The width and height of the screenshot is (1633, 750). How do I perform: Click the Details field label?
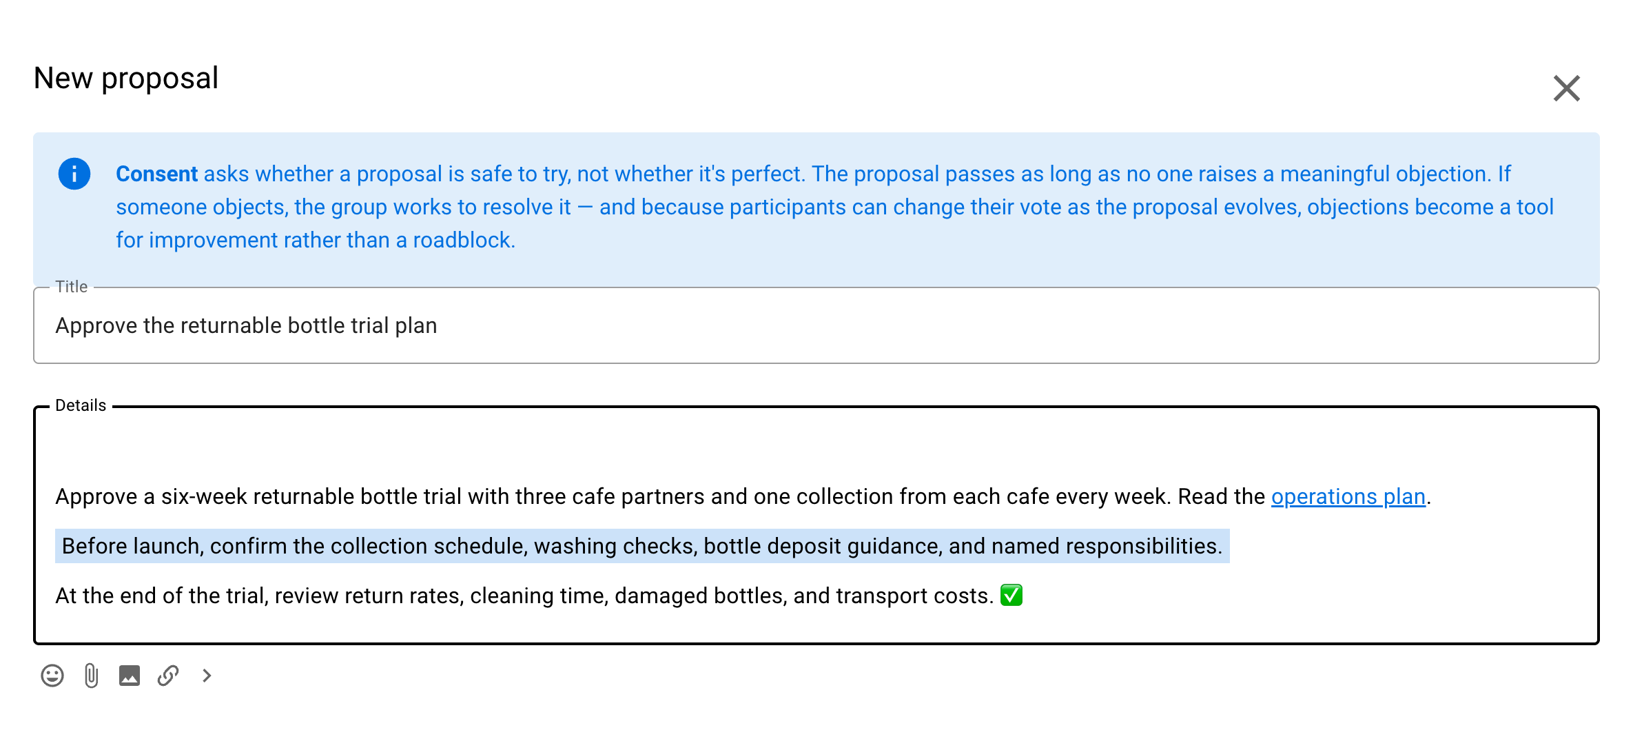tap(81, 405)
